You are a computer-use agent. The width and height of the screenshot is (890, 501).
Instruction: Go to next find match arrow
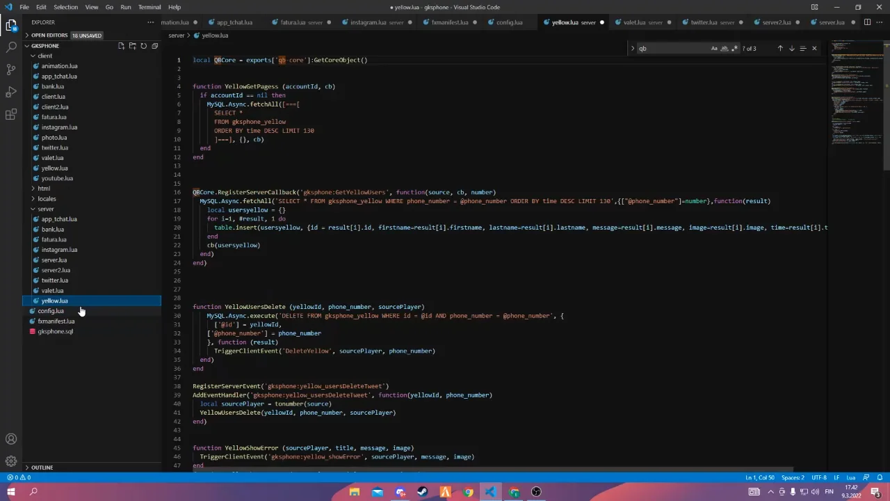pos(791,49)
